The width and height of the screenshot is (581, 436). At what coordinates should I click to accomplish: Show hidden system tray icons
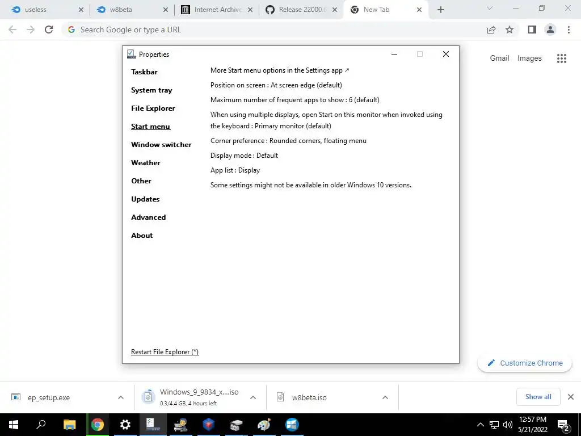(x=480, y=425)
